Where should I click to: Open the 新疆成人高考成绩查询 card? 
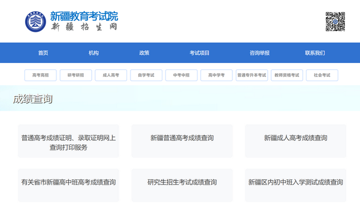[x=296, y=141]
